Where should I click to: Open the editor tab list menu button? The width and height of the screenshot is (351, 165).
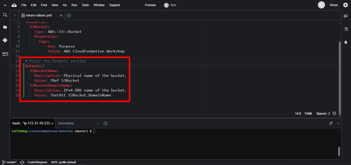[15, 15]
